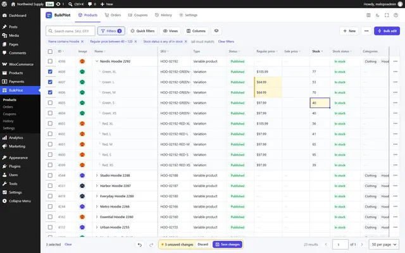Click the Bulk edit button

point(387,31)
